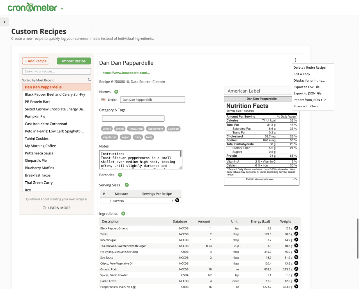This screenshot has width=359, height=289.
Task: Expand the collapsed left sidebar panel
Action: coord(4,22)
